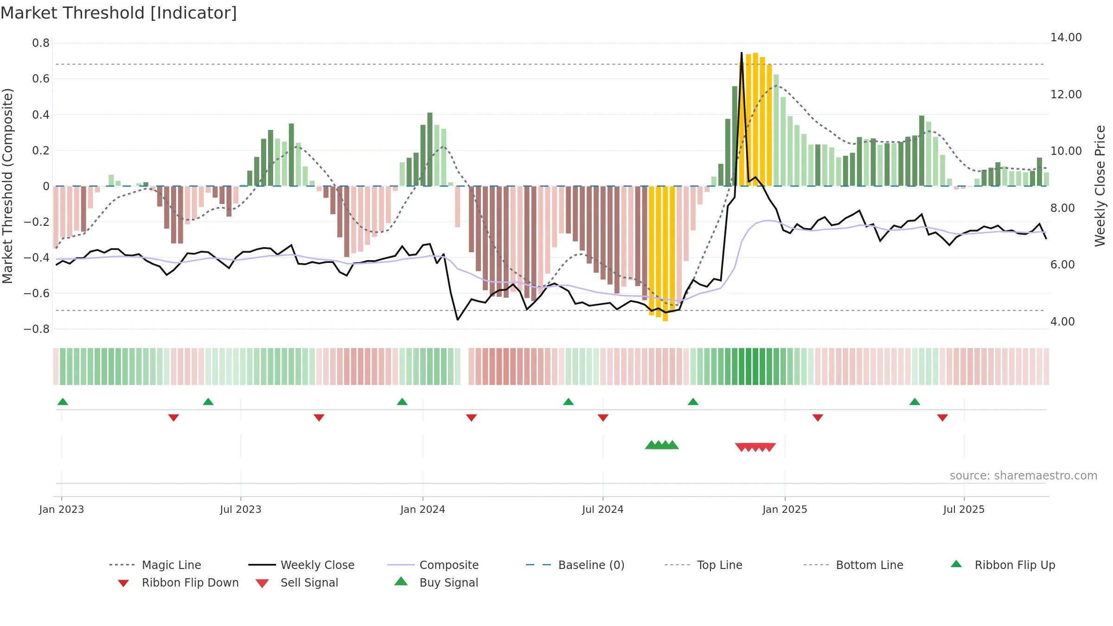1113x626 pixels.
Task: Click the 12.00 right axis tick
Action: [x=1066, y=94]
